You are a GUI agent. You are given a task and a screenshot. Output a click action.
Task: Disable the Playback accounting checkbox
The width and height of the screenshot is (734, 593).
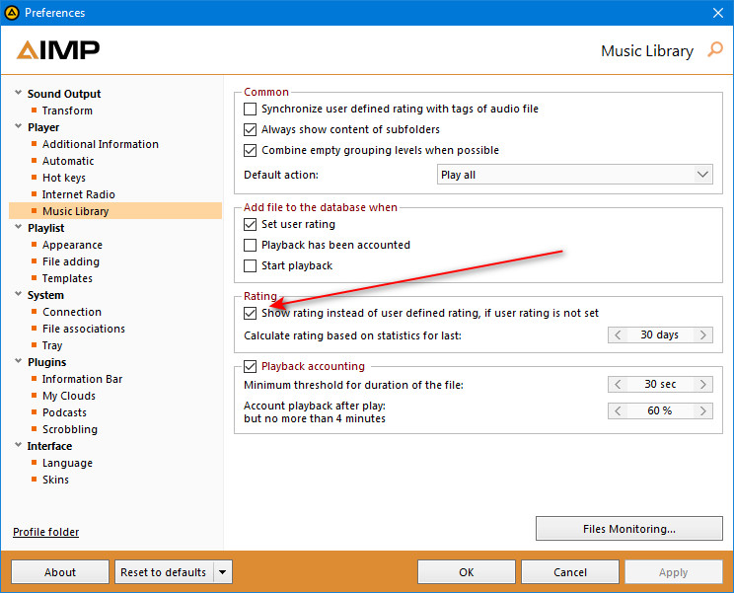click(x=250, y=366)
